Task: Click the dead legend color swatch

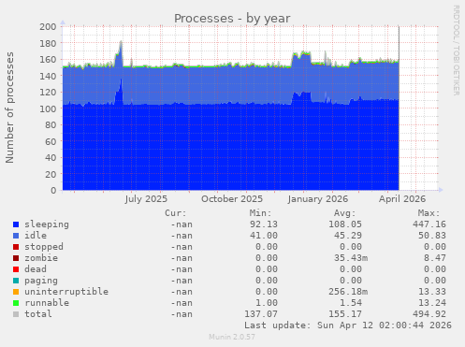Action: coord(16,269)
